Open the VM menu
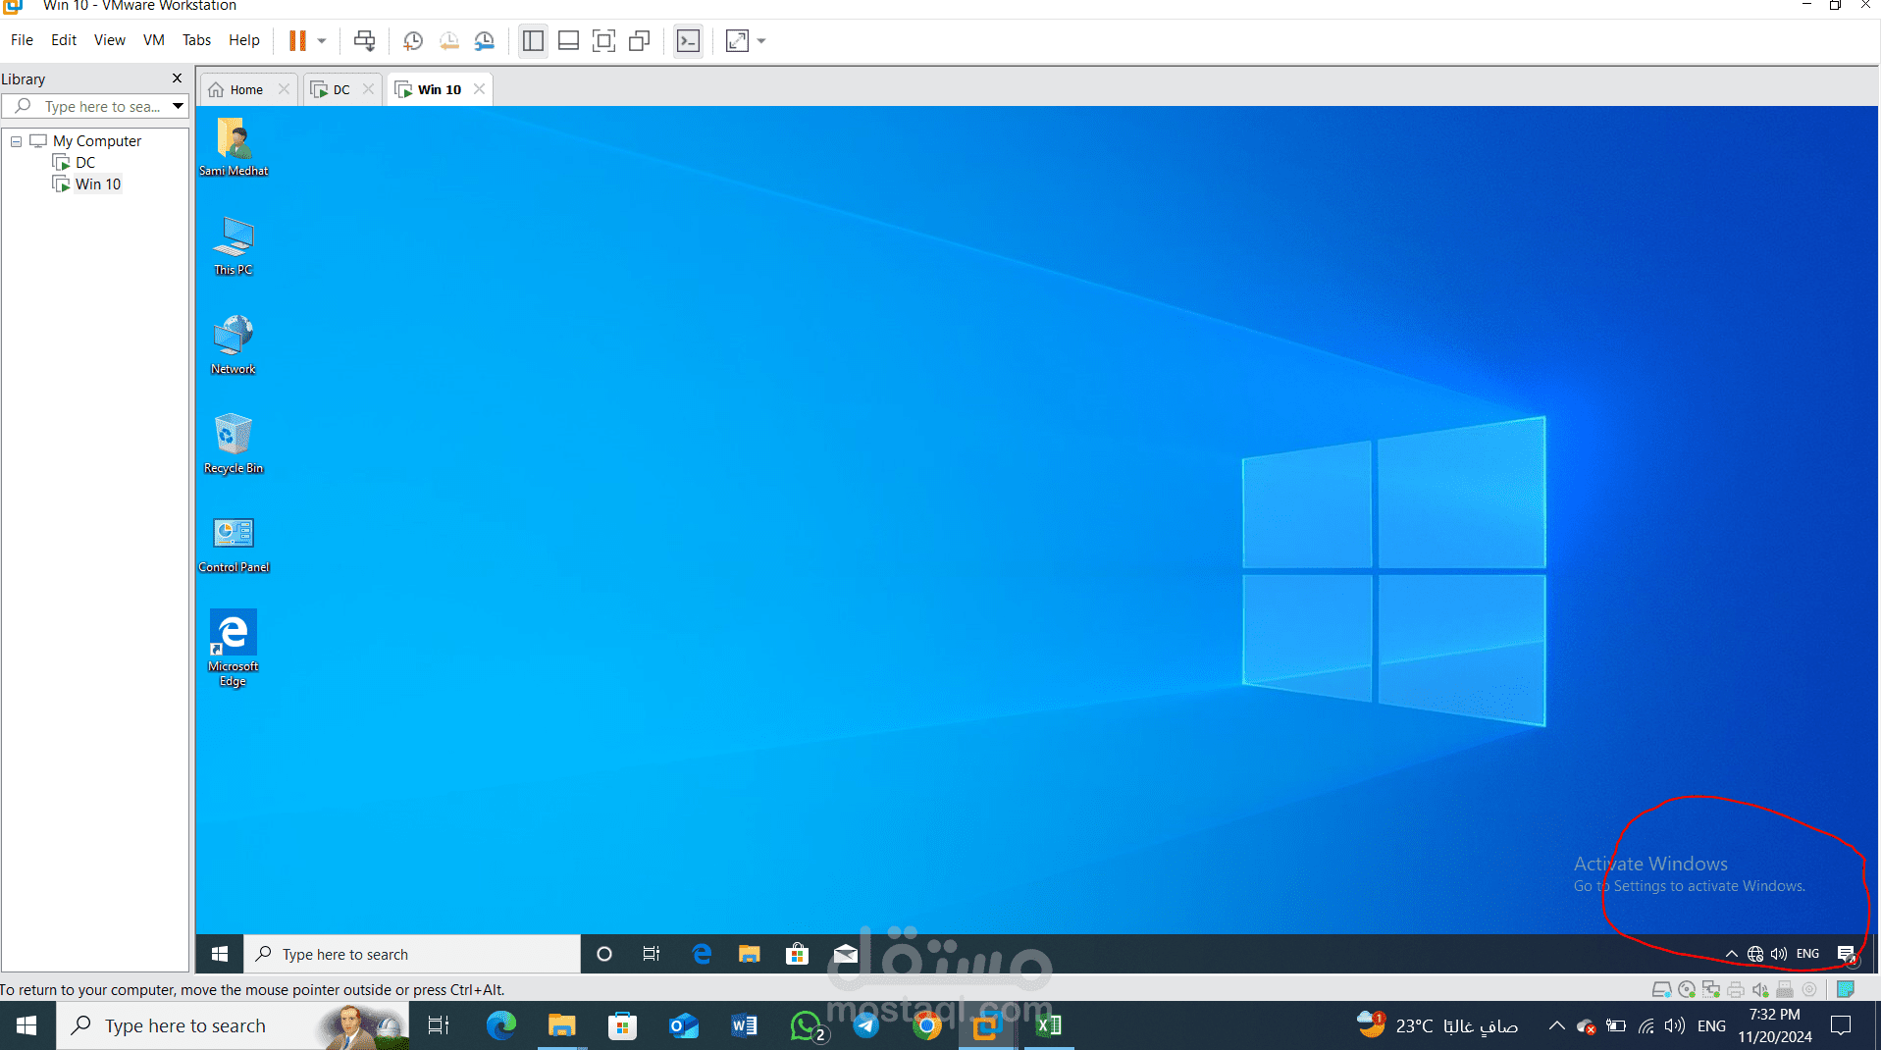1881x1050 pixels. point(153,40)
